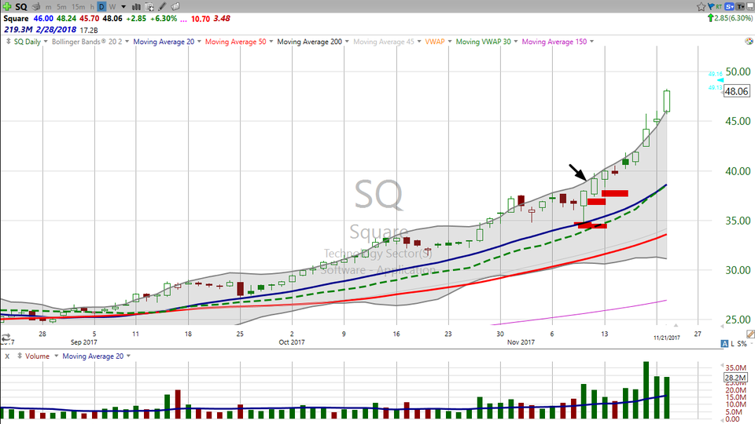Toggle the A arithmetic scale button
755x424 pixels.
724,343
